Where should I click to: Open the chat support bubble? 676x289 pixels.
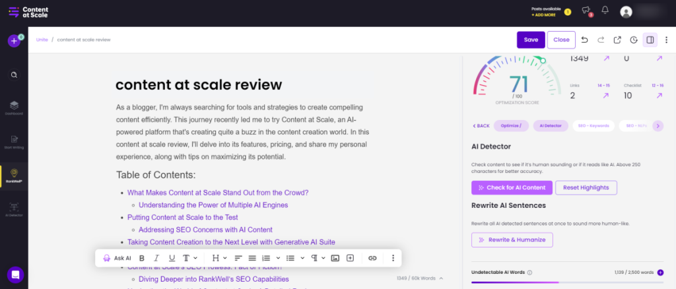point(16,274)
